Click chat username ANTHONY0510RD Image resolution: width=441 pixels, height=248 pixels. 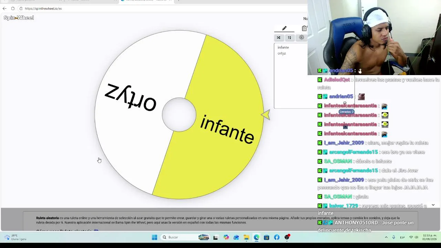coord(356,223)
